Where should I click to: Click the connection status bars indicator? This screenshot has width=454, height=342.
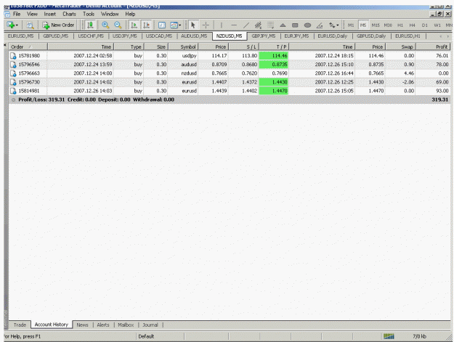[x=389, y=336]
